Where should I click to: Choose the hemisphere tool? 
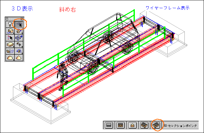pos(10,58)
